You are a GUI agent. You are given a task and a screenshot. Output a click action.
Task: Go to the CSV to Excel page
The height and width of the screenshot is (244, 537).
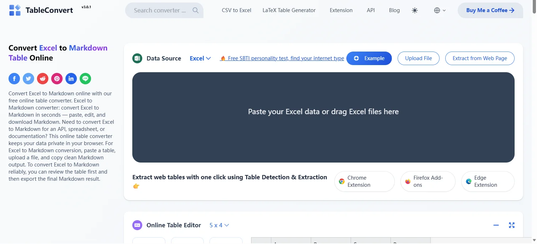pyautogui.click(x=236, y=10)
